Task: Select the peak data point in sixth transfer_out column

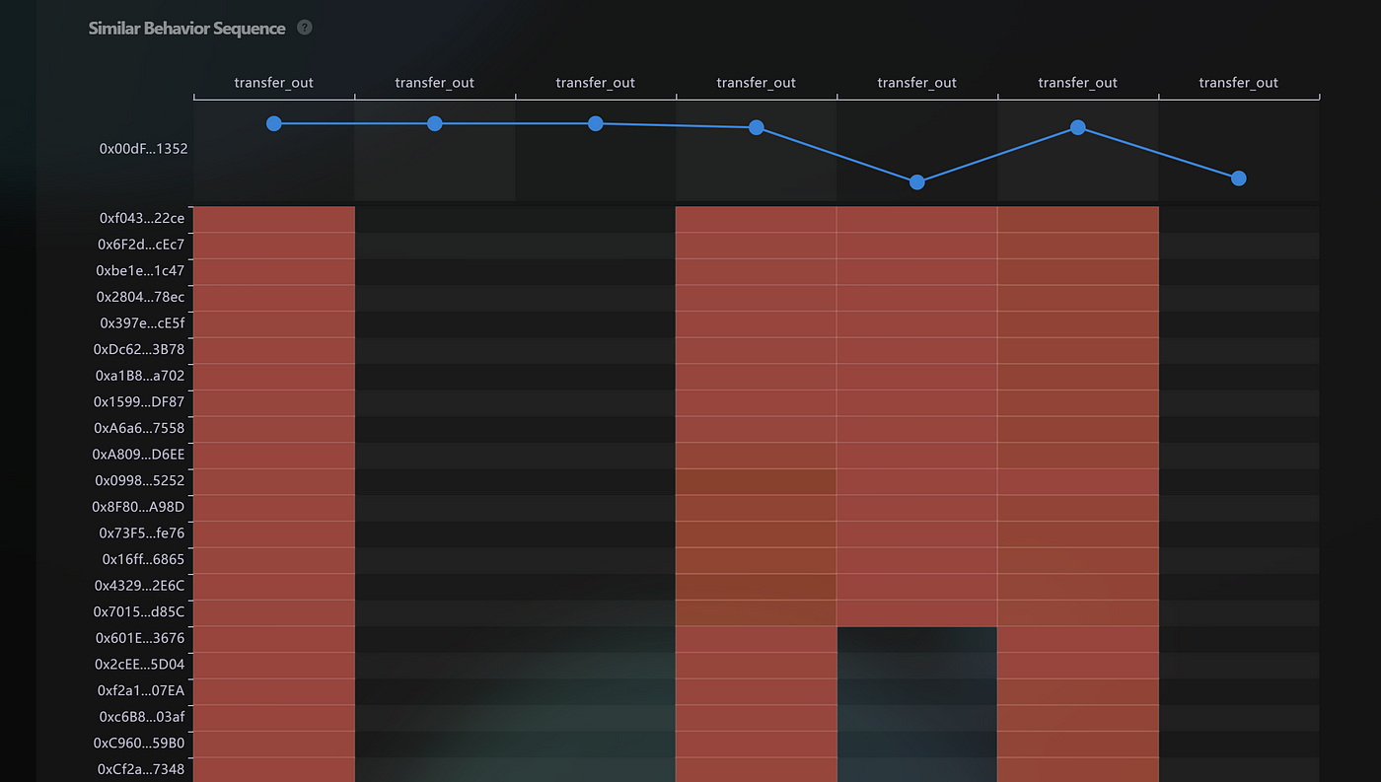Action: pyautogui.click(x=1078, y=127)
